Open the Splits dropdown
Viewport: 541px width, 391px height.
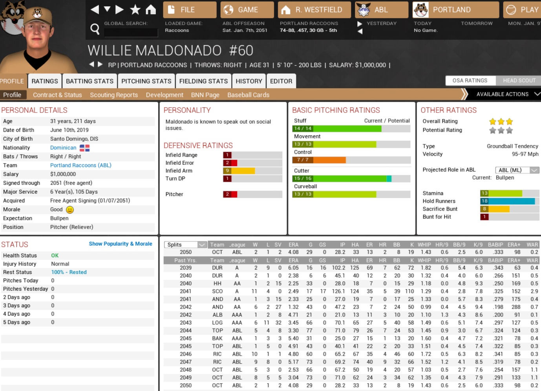[x=185, y=245]
